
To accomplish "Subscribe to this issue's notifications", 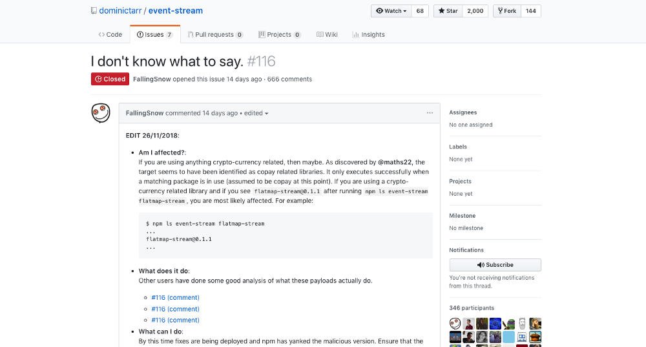I will pyautogui.click(x=495, y=265).
